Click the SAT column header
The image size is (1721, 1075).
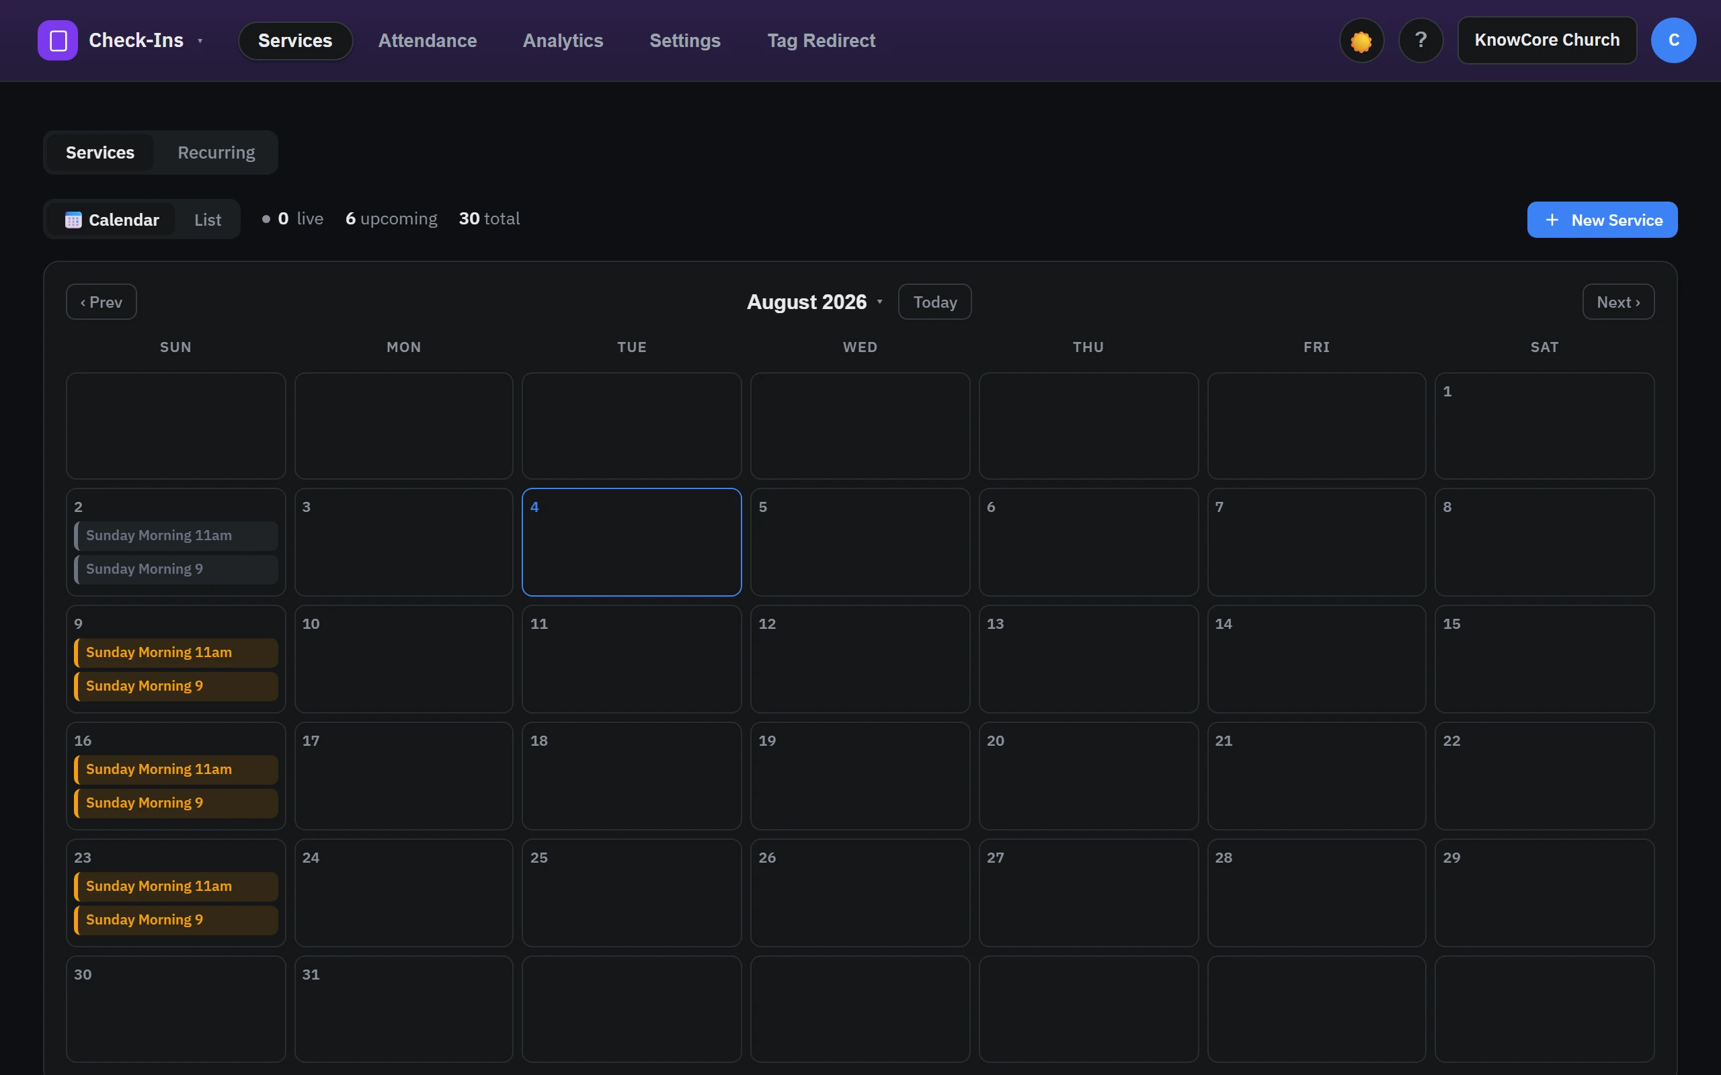tap(1544, 347)
